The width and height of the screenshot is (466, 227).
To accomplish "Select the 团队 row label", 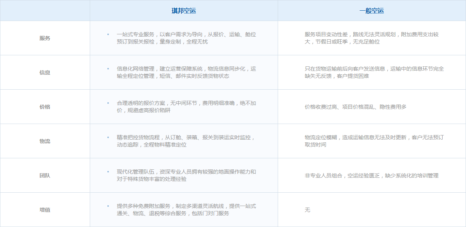I will (x=45, y=175).
